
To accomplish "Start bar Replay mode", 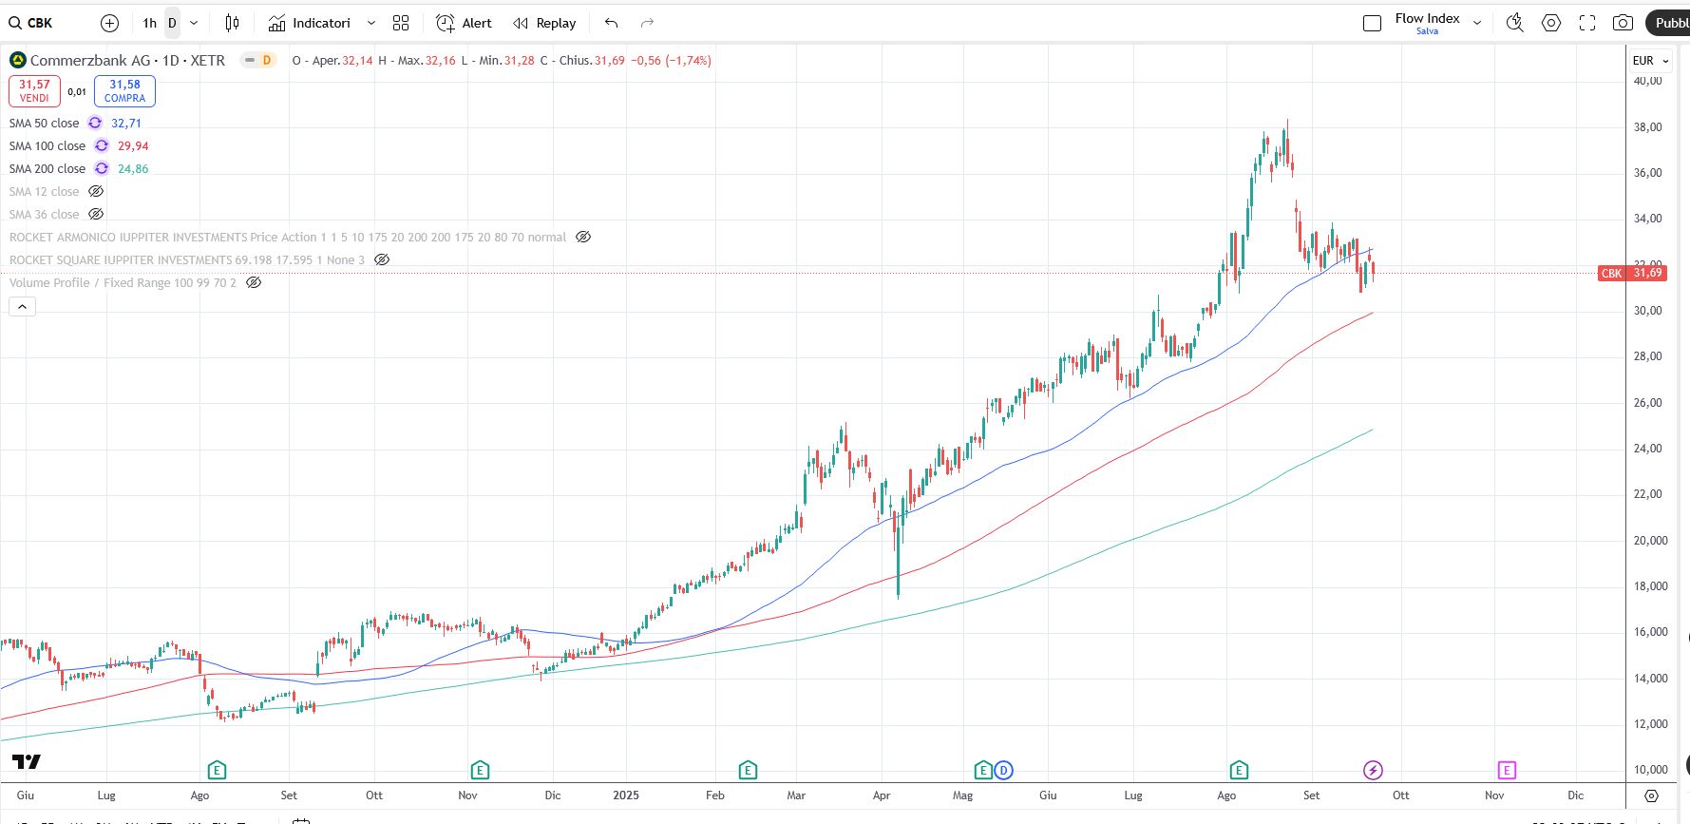I will click(544, 23).
